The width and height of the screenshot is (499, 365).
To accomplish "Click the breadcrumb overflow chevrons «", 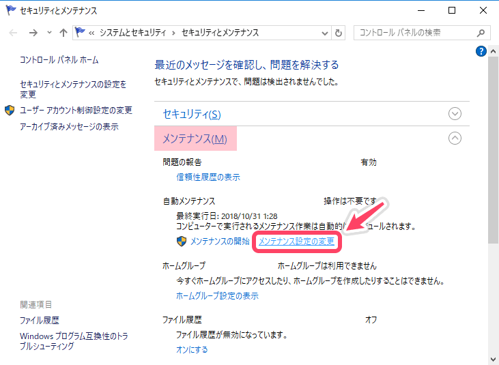I will 91,33.
